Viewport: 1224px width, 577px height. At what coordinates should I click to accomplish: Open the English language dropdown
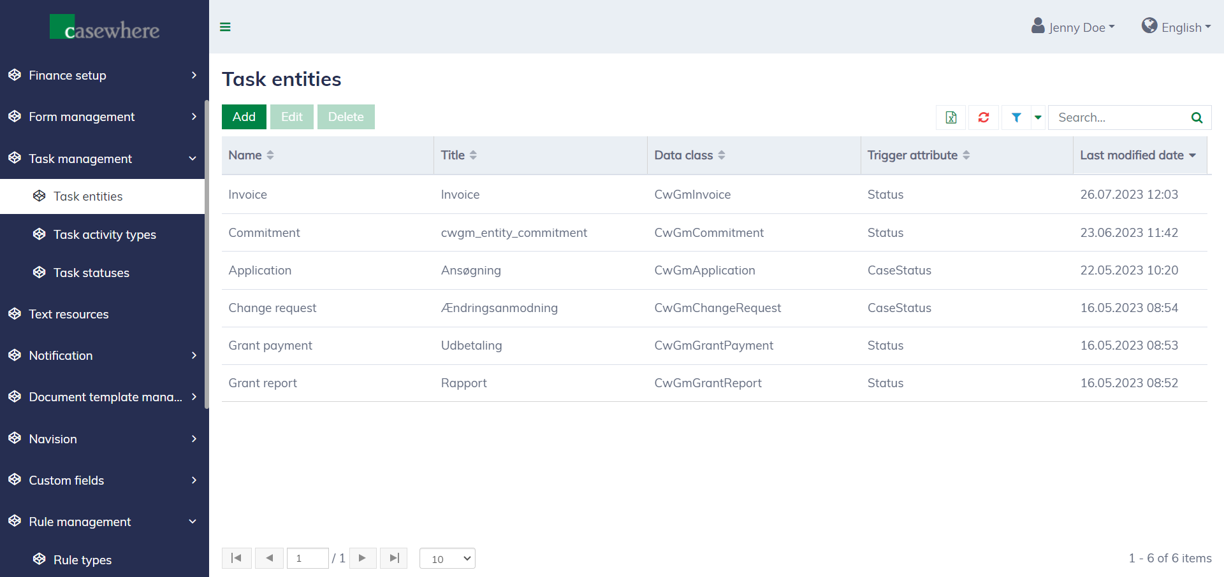pos(1177,27)
